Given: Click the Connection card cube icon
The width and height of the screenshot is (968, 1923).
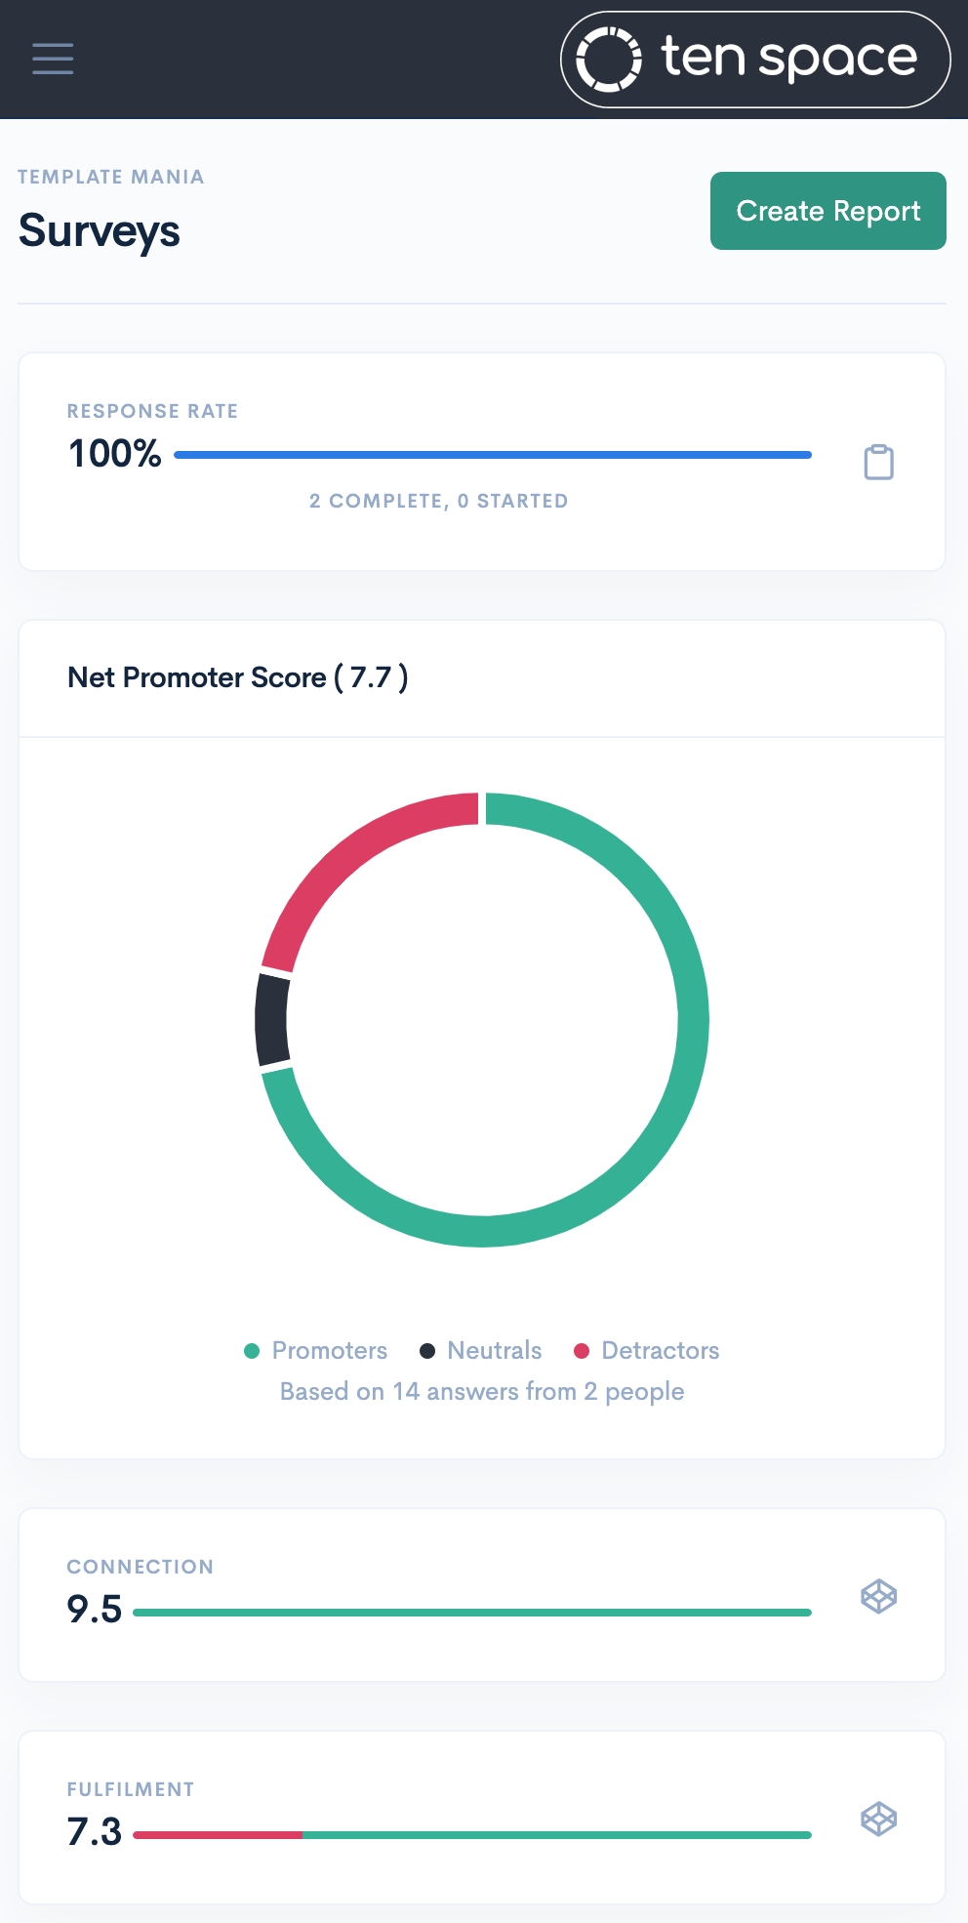Looking at the screenshot, I should click(878, 1597).
